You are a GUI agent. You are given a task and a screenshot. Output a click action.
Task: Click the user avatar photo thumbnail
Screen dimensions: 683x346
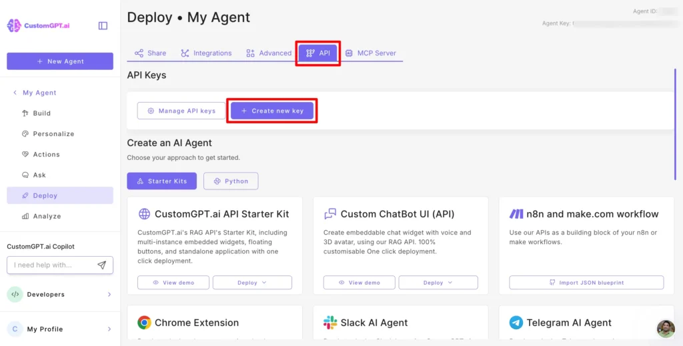(x=666, y=329)
